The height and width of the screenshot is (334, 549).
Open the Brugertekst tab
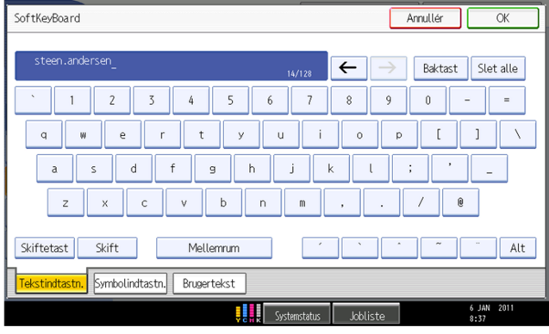[x=209, y=283]
